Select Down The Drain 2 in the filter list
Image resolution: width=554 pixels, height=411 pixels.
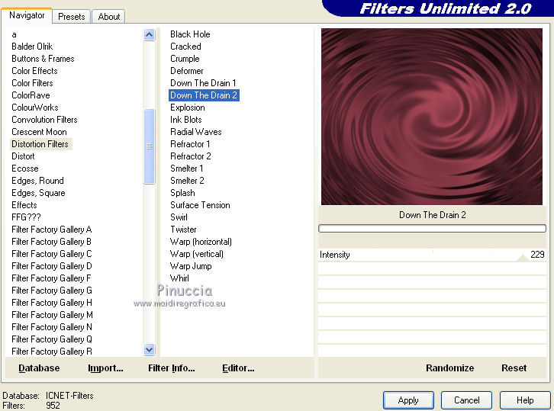pos(204,95)
